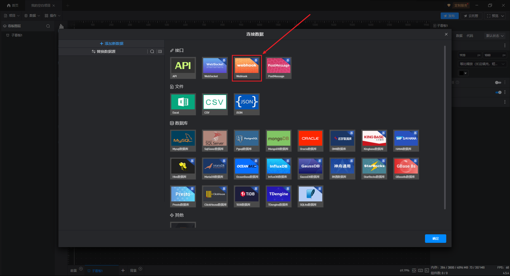Choose the WebSocket connector tile
The image size is (510, 276).
(215, 68)
